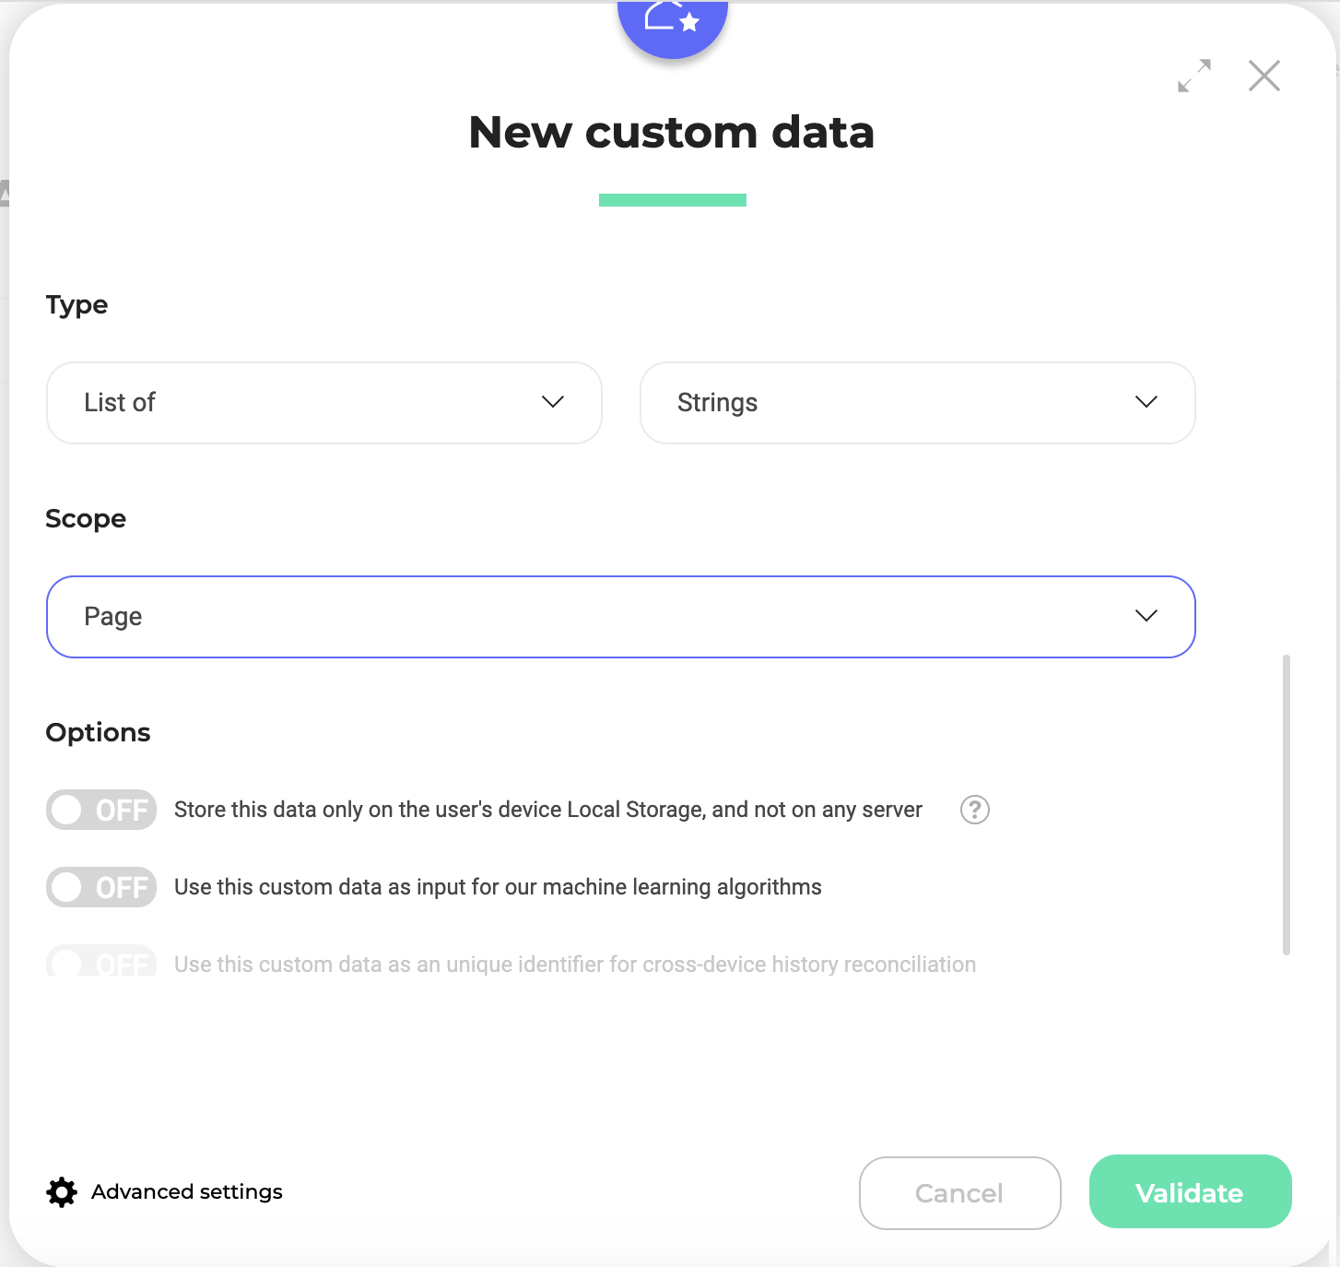Open the Page scope dropdown
Screen dimensions: 1340x1267
pyautogui.click(x=621, y=617)
